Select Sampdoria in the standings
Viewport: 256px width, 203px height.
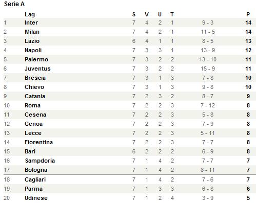(x=40, y=161)
